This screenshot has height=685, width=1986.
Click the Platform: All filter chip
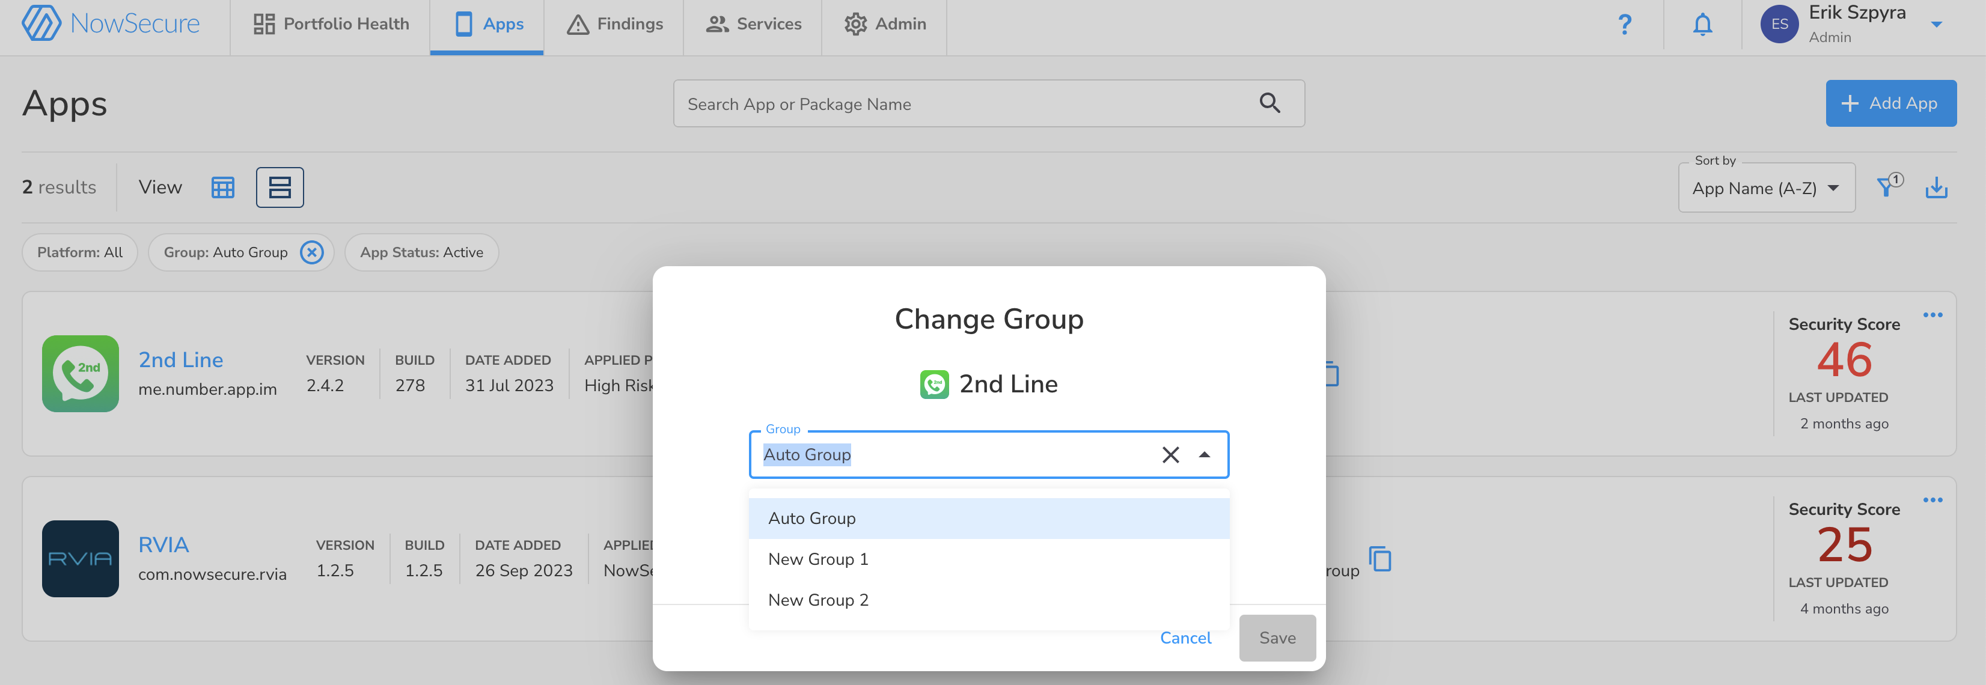[80, 253]
